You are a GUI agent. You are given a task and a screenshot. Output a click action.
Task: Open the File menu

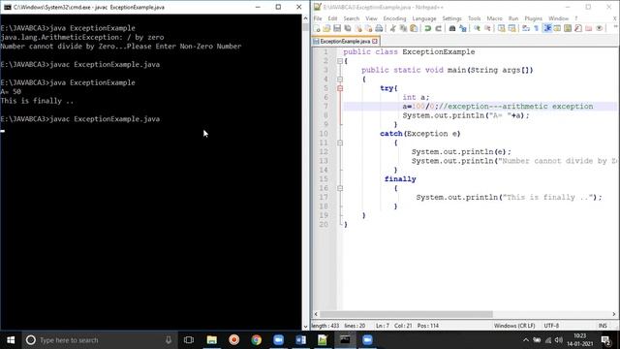318,18
